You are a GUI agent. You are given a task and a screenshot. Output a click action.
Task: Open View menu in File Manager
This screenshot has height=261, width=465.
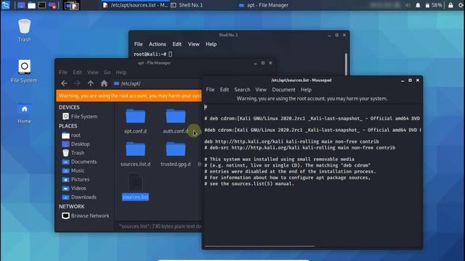92,72
